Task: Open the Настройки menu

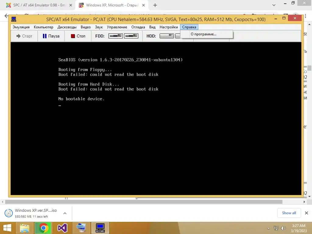Action: 169,27
